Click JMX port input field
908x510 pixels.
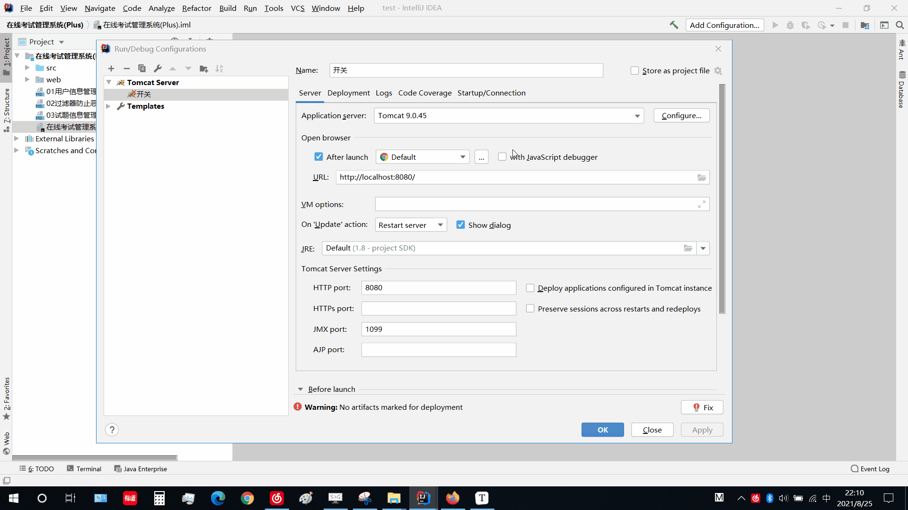[x=439, y=329]
